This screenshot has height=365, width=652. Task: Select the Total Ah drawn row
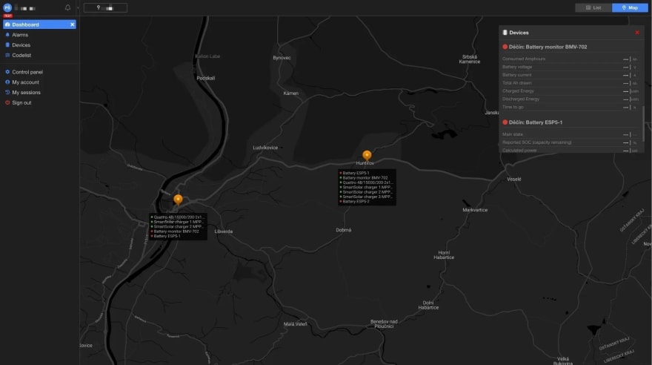(x=570, y=83)
